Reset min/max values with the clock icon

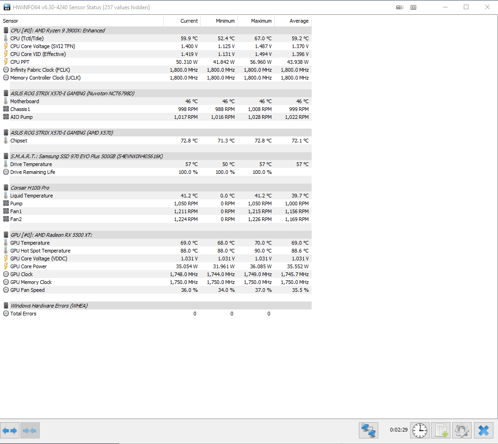tap(420, 431)
